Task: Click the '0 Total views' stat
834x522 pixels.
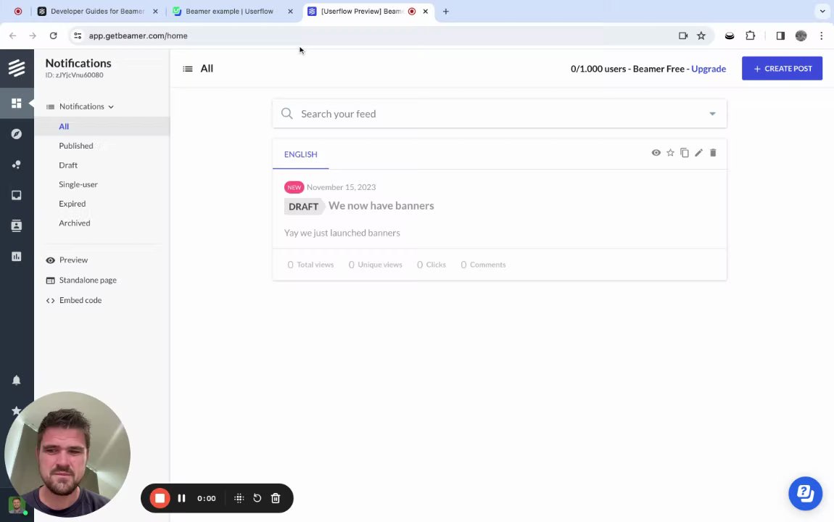Action: pyautogui.click(x=310, y=265)
